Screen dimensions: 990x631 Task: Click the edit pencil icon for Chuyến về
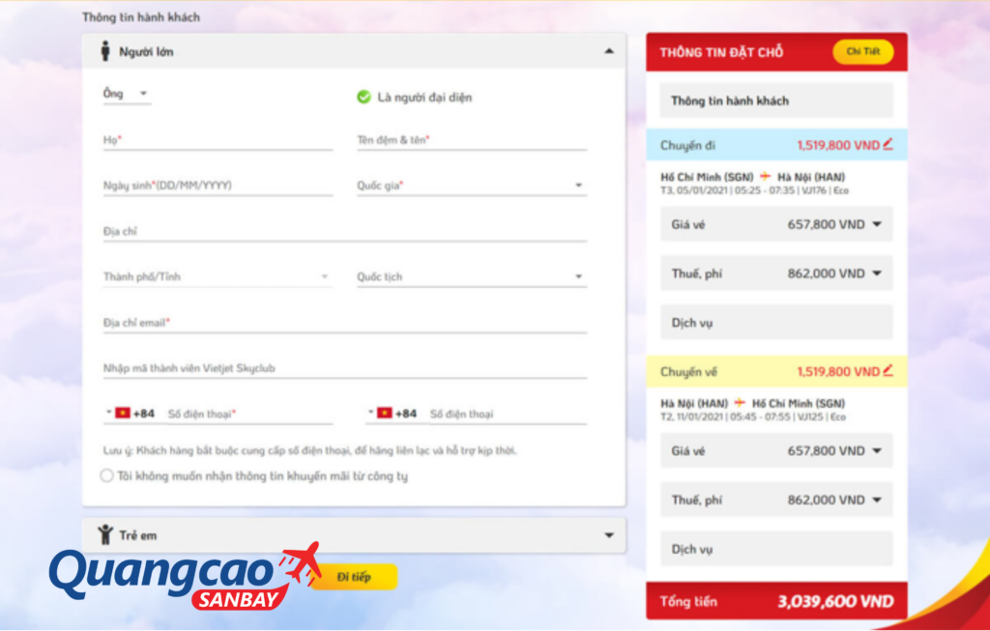coord(888,370)
